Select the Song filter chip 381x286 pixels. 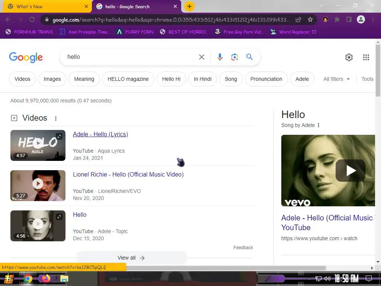pyautogui.click(x=231, y=79)
